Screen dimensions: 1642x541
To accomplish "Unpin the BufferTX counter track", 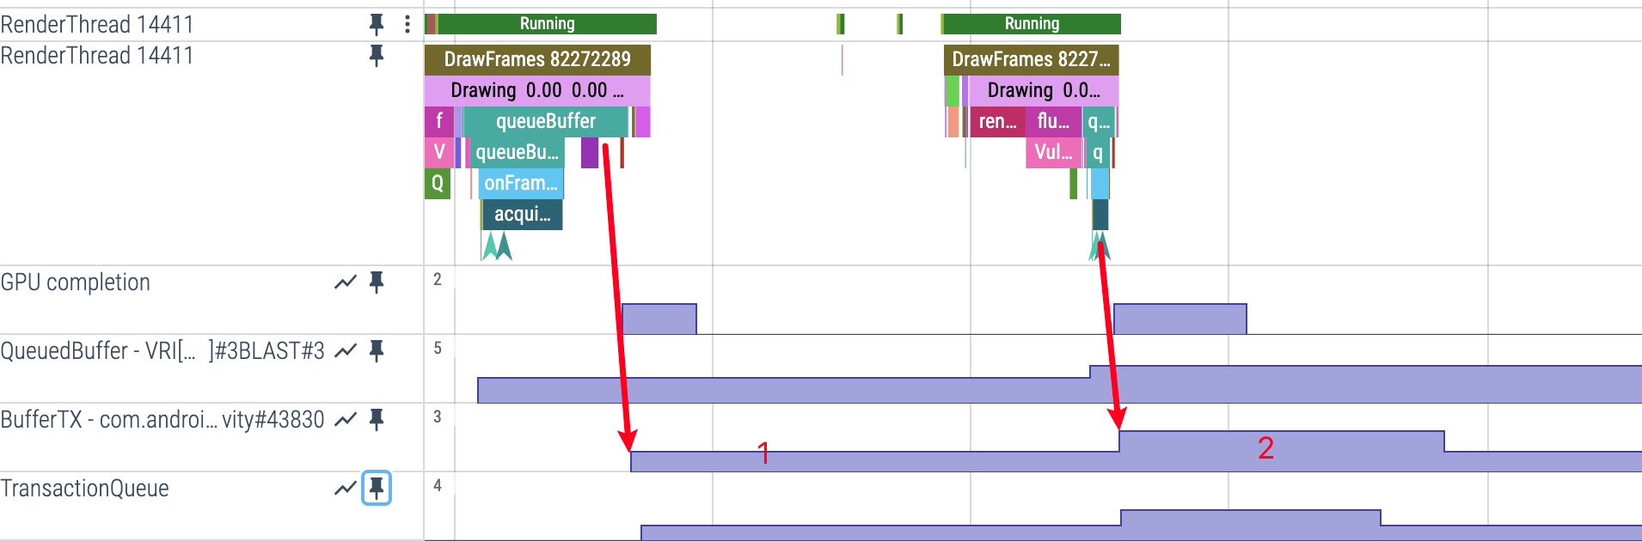I will [376, 419].
